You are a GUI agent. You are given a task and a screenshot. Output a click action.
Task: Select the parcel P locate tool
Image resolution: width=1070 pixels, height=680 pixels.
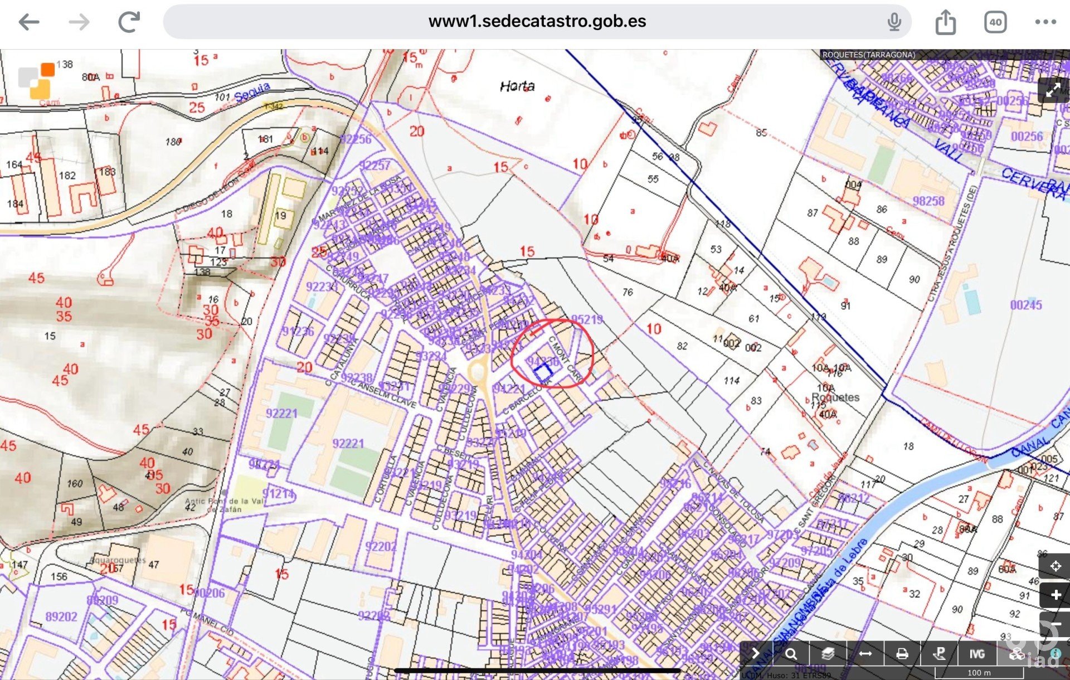940,654
